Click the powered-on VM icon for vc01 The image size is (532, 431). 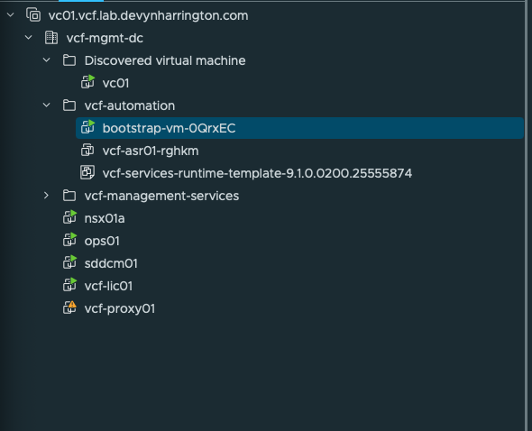pyautogui.click(x=87, y=82)
